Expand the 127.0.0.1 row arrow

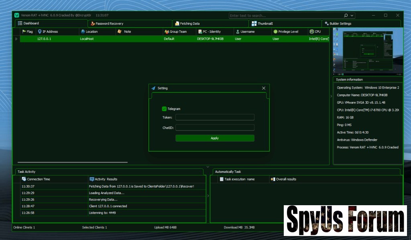16,39
